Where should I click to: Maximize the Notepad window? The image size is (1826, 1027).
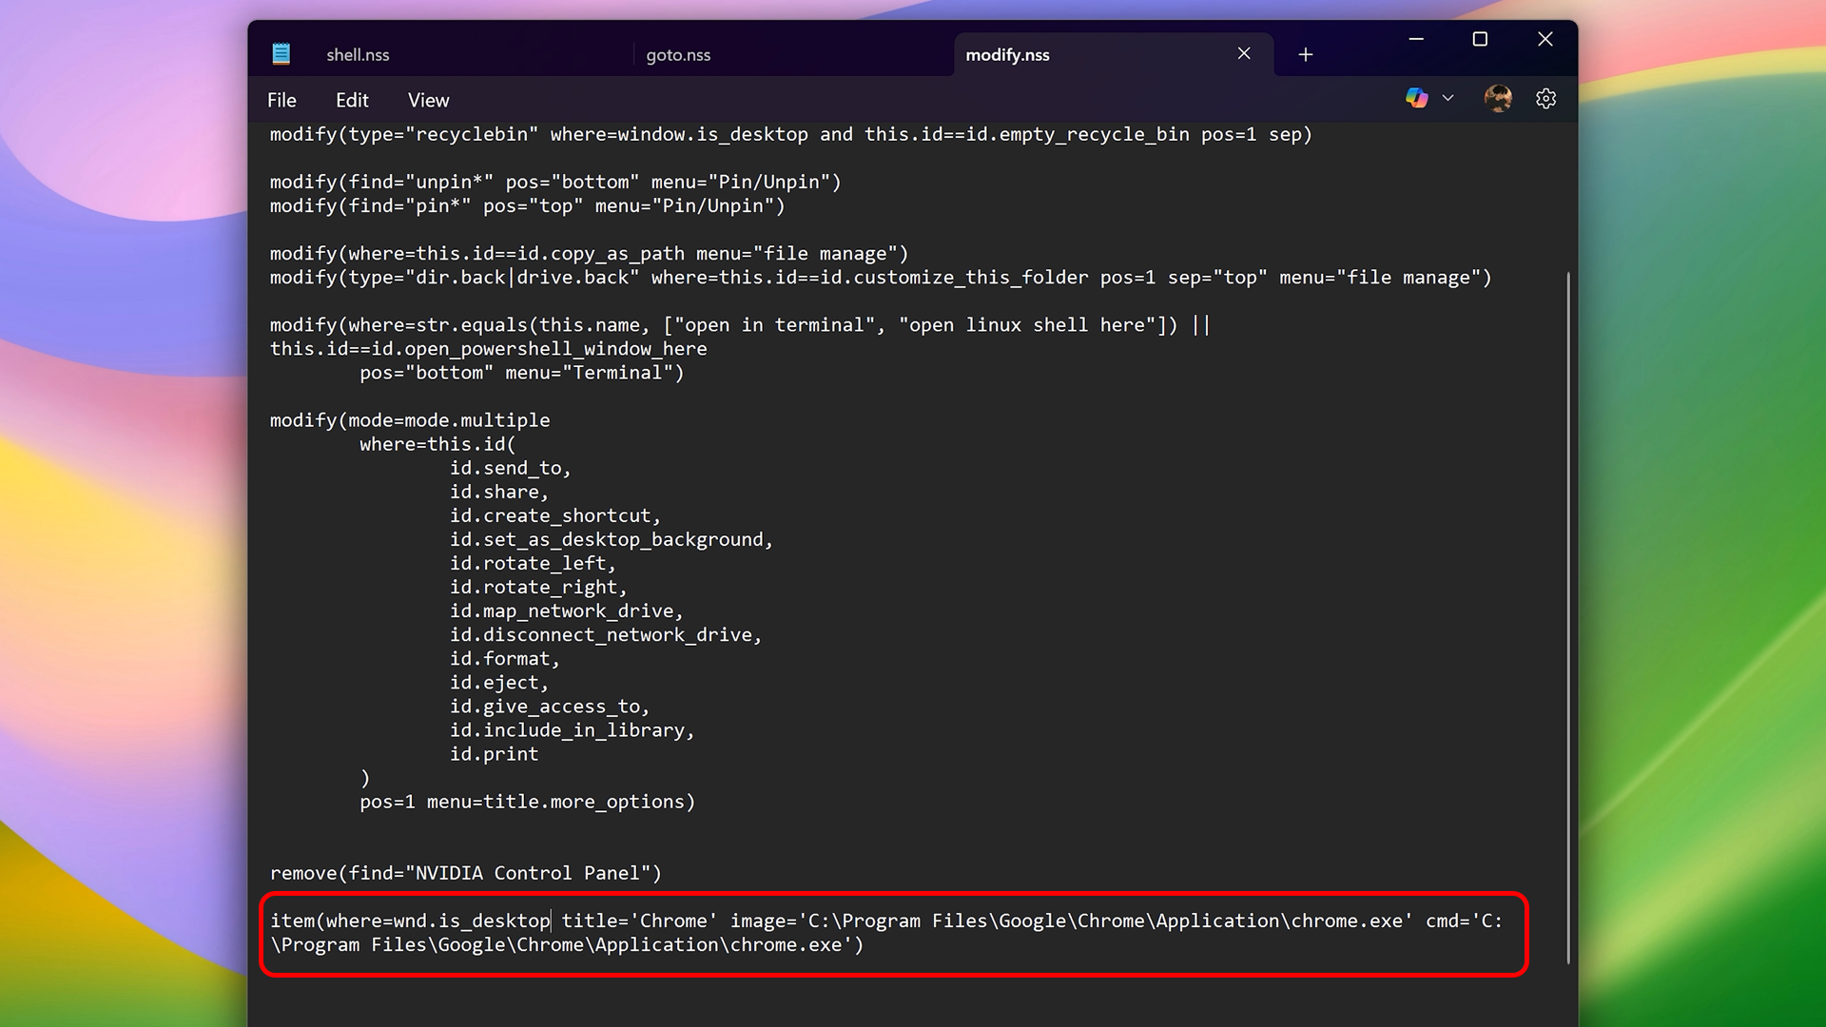coord(1480,39)
